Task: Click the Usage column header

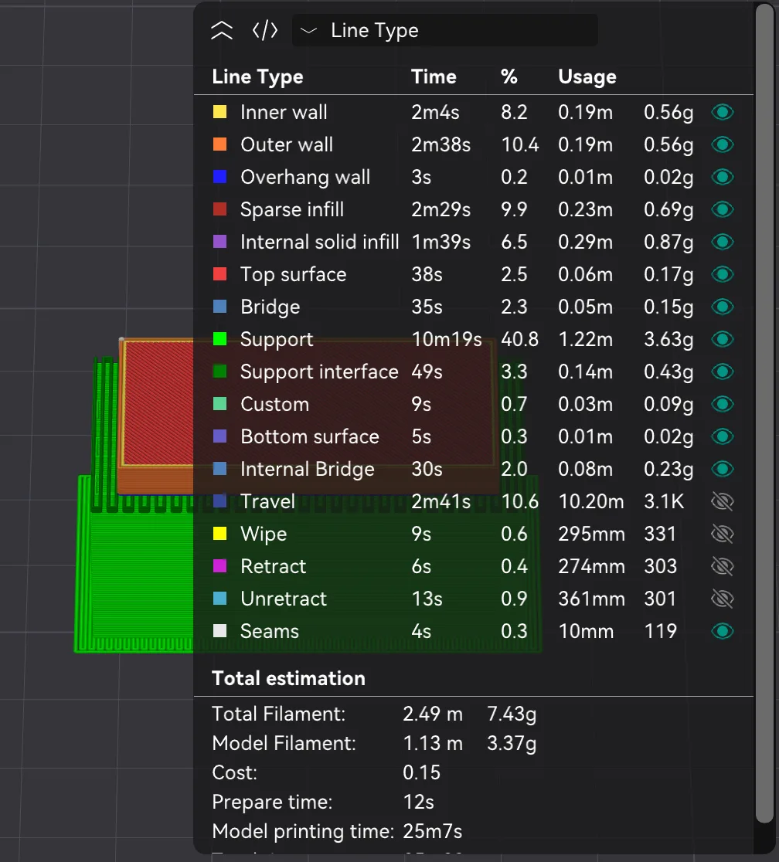Action: 587,77
